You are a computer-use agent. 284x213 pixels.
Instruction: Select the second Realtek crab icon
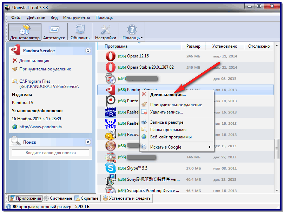[x=111, y=123]
